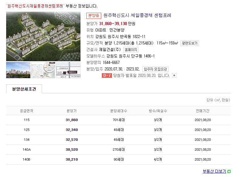Click the 90세대 household count cell
The width and height of the screenshot is (237, 177).
pos(118,159)
